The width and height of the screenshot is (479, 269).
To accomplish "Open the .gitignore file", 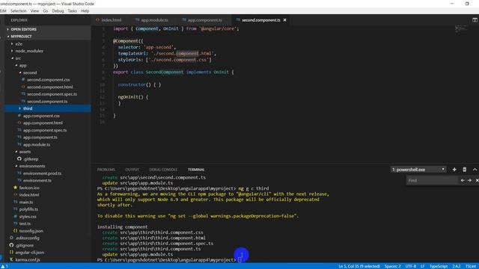I will click(x=25, y=246).
